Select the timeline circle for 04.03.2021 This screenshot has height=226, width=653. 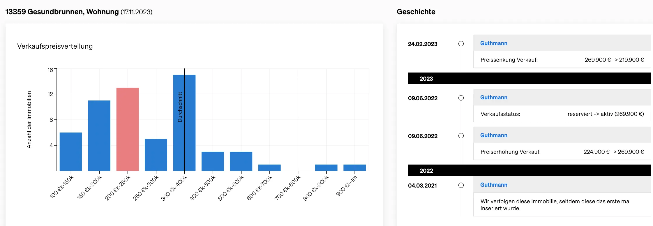pyautogui.click(x=461, y=185)
